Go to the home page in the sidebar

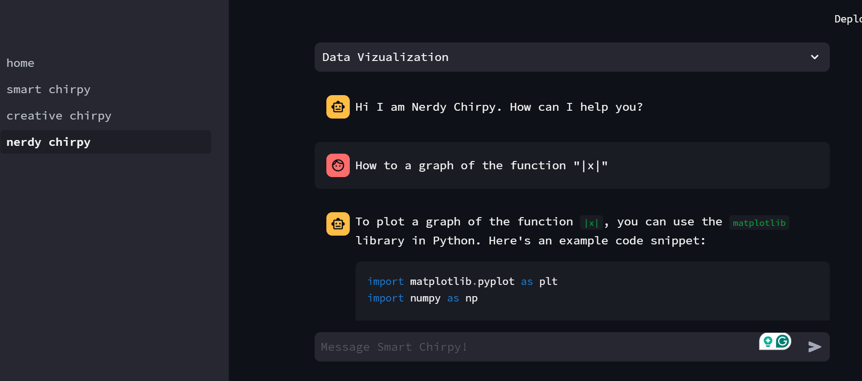click(x=20, y=63)
